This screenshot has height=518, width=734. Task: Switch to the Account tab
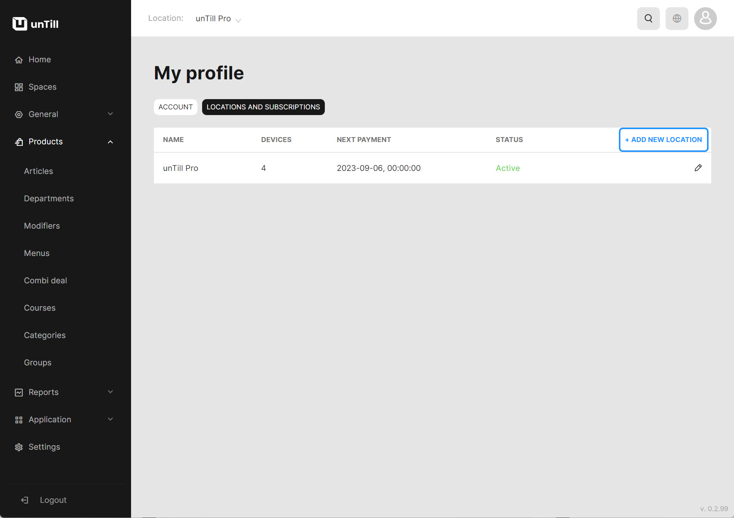[x=176, y=107]
